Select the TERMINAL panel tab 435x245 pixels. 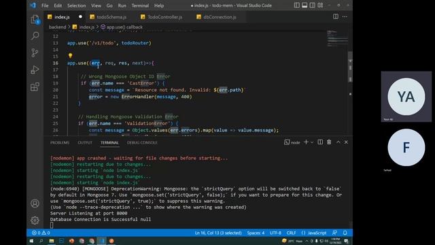(x=109, y=142)
